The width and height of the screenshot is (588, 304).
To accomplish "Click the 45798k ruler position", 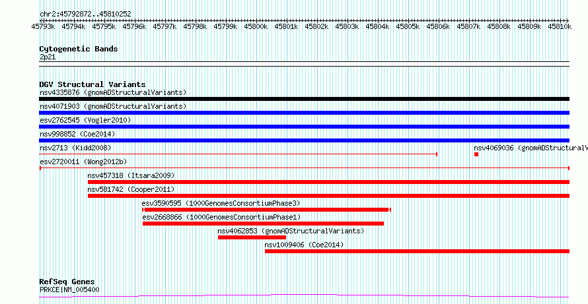I will click(196, 26).
